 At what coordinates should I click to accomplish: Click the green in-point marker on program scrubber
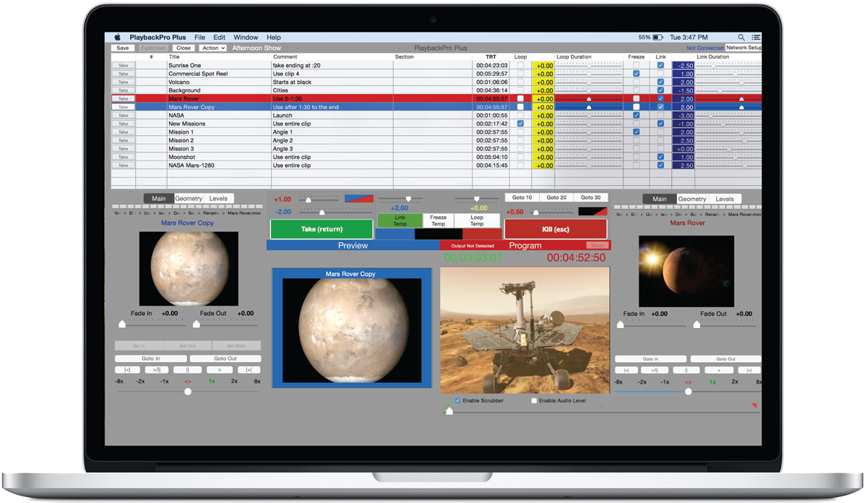tap(448, 405)
